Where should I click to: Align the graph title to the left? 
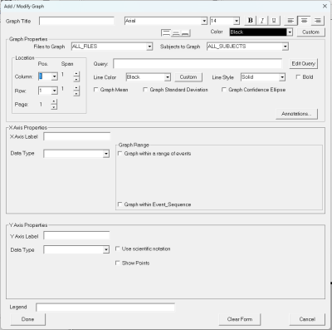(x=290, y=21)
